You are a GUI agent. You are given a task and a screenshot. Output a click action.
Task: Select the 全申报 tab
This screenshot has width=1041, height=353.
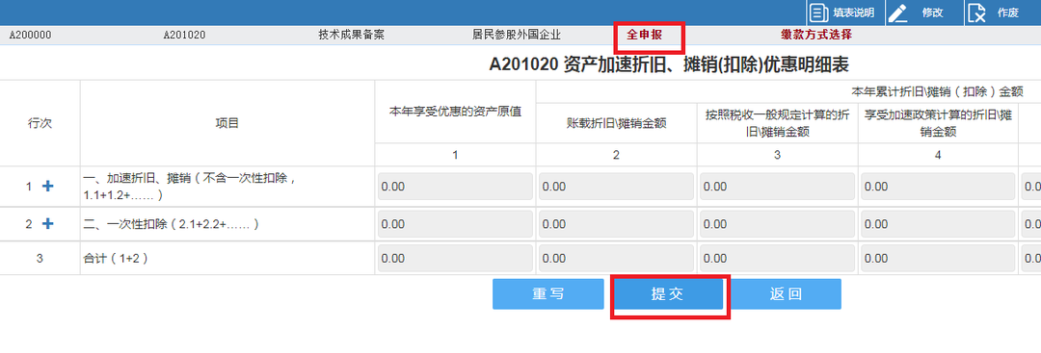[x=645, y=35]
